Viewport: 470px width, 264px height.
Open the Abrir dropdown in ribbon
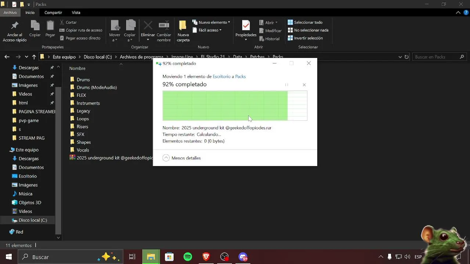pyautogui.click(x=268, y=22)
